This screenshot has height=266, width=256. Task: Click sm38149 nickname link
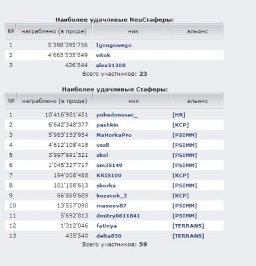109,166
